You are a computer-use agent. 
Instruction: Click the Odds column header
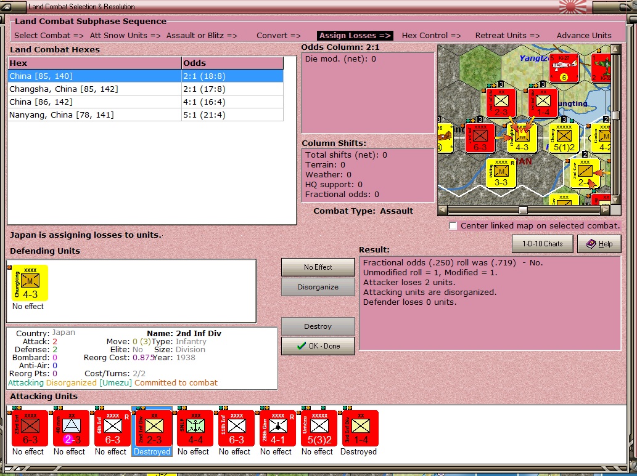pyautogui.click(x=232, y=63)
